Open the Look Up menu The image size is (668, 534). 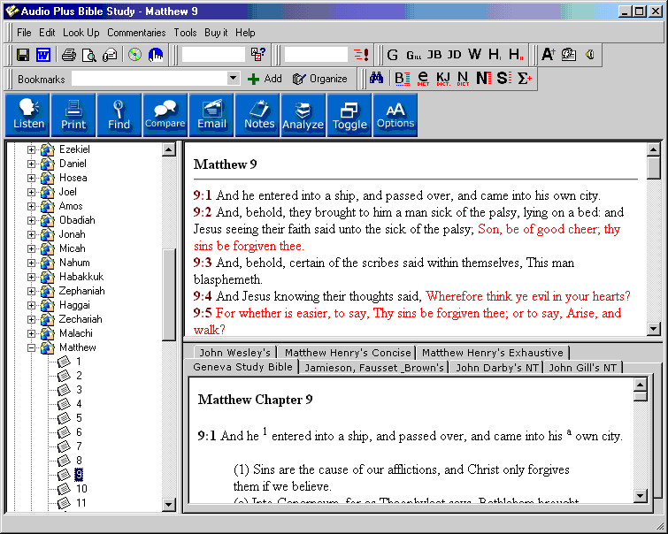81,33
